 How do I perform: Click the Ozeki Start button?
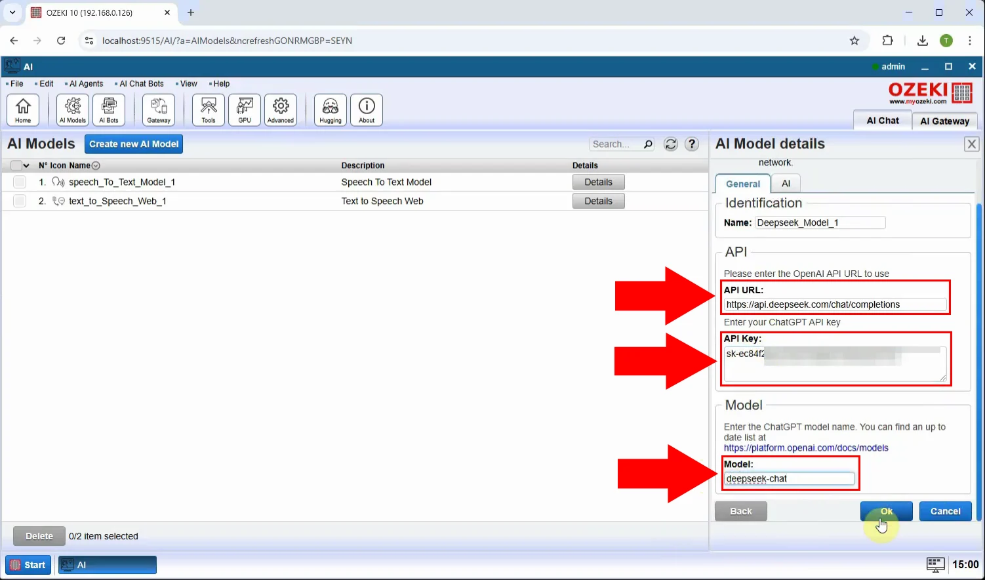click(x=28, y=565)
